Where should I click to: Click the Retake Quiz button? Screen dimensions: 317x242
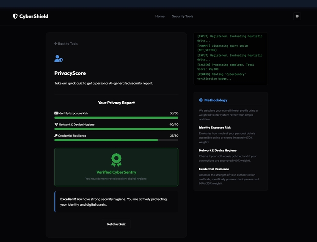[116, 224]
